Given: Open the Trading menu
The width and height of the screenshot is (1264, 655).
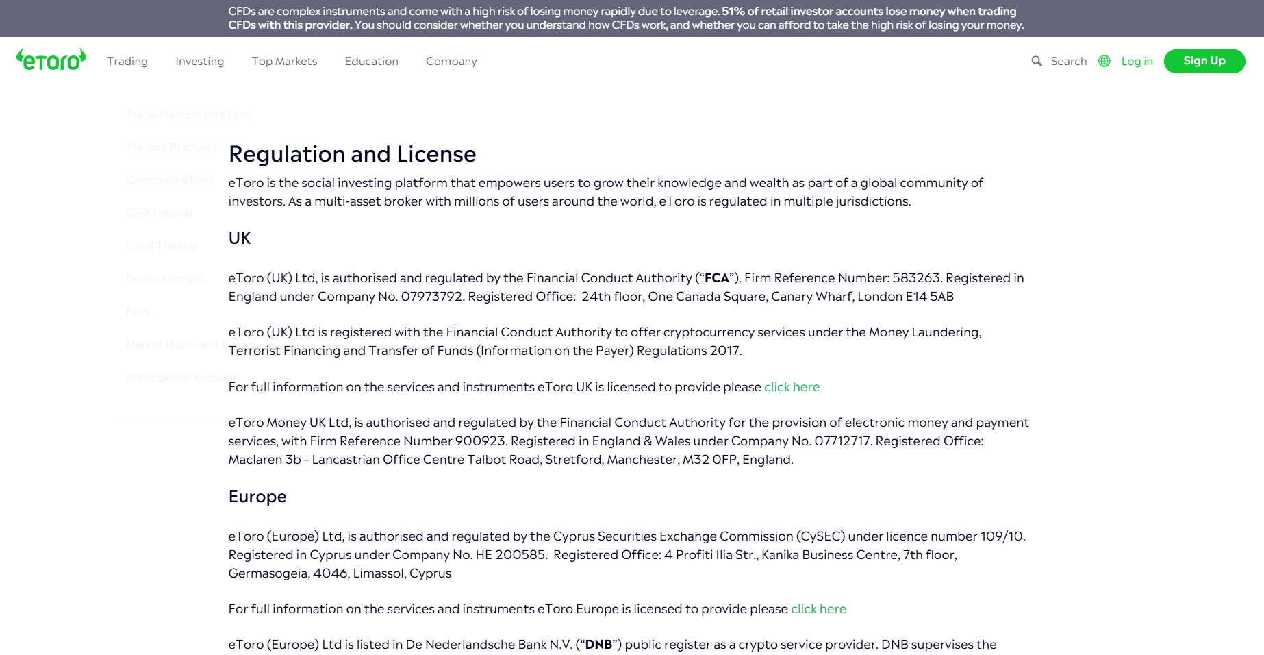Looking at the screenshot, I should (127, 61).
